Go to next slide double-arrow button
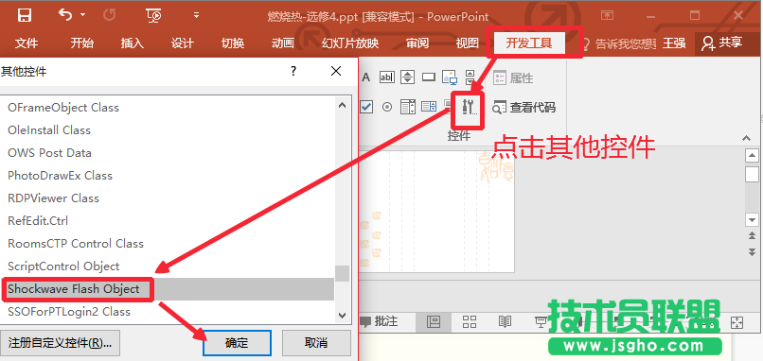This screenshot has height=361, width=763. coord(752,251)
